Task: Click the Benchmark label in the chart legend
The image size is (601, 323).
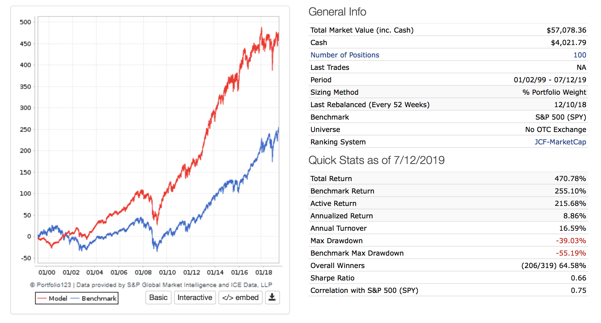Action: click(x=99, y=298)
